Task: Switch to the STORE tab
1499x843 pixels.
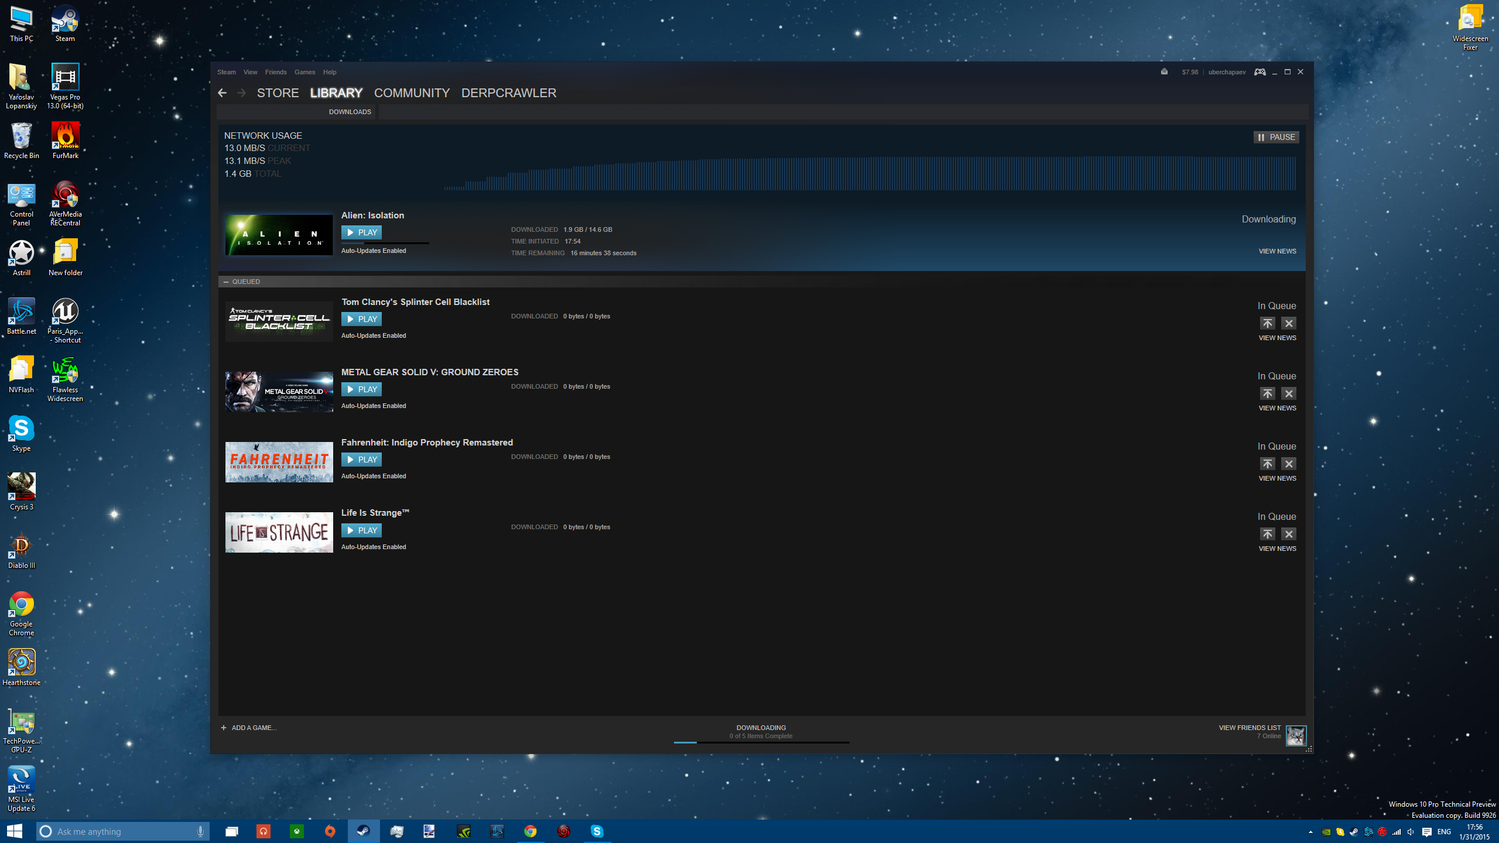Action: click(278, 93)
